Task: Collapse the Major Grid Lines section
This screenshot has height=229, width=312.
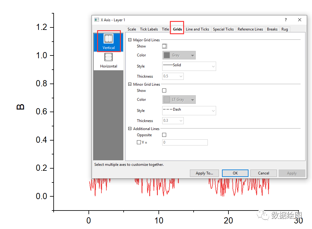Action: [x=130, y=40]
